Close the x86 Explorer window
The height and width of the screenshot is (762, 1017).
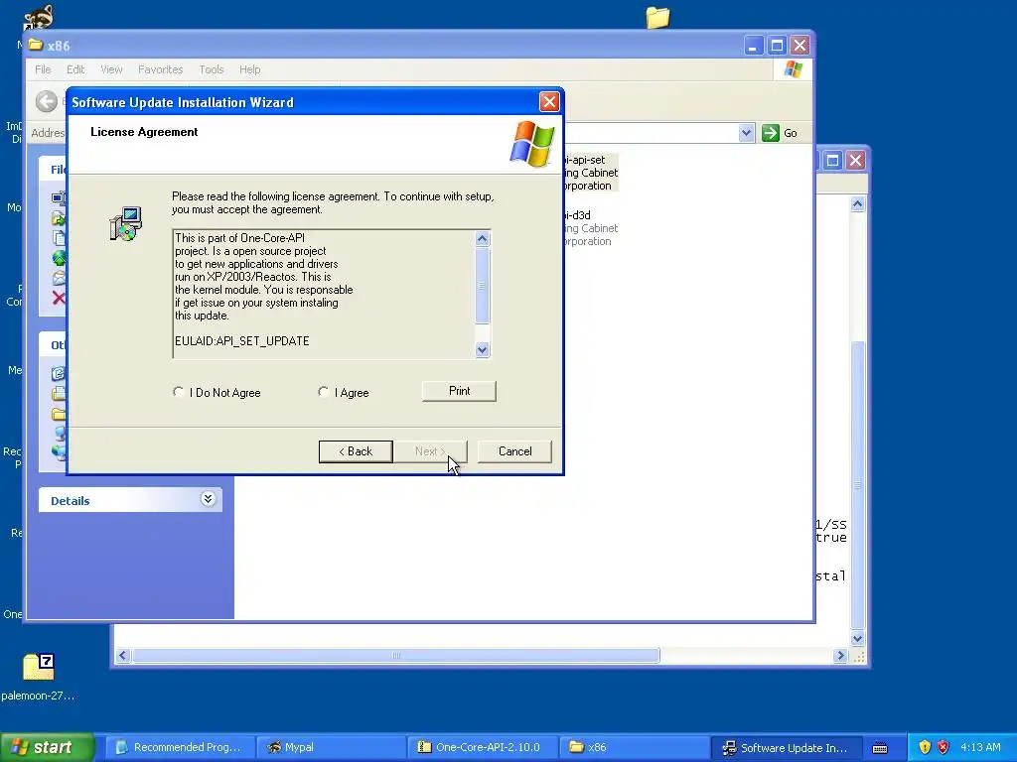pyautogui.click(x=799, y=46)
